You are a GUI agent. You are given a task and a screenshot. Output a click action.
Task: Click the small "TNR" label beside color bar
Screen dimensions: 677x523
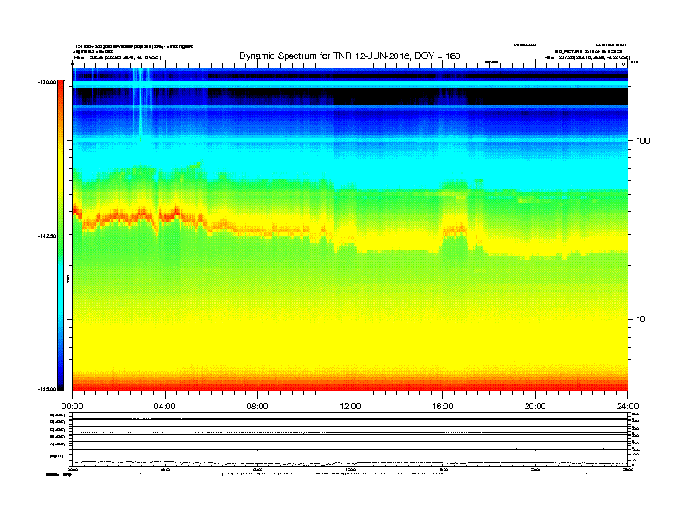tap(68, 279)
